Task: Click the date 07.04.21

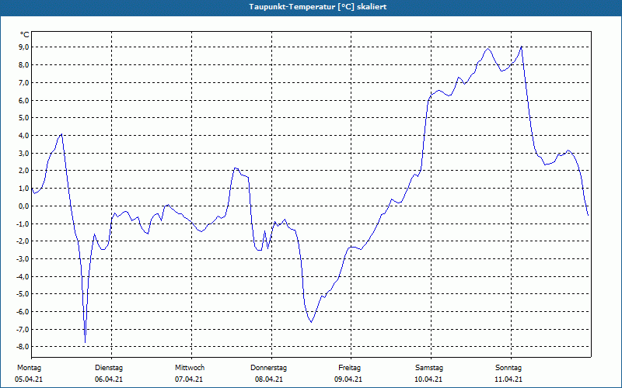Action: coord(189,379)
